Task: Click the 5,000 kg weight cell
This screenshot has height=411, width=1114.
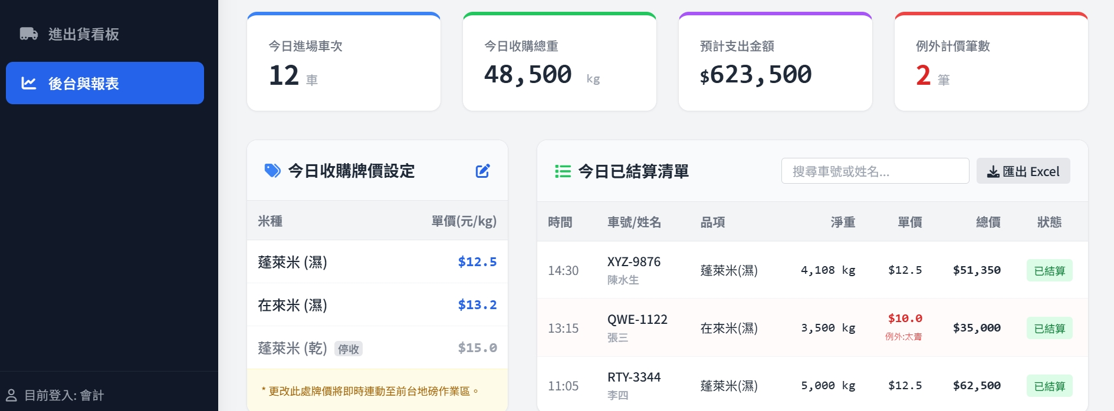Action: pyautogui.click(x=828, y=385)
